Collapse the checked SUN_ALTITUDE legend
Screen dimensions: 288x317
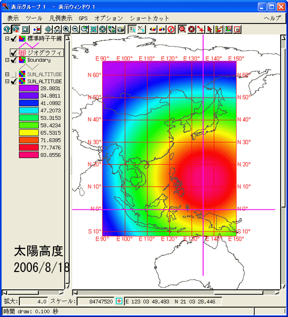[x=7, y=81]
